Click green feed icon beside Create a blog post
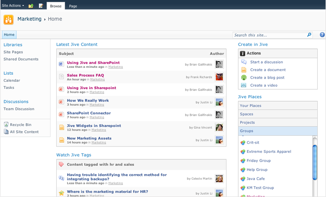The image size is (326, 197). tap(244, 78)
